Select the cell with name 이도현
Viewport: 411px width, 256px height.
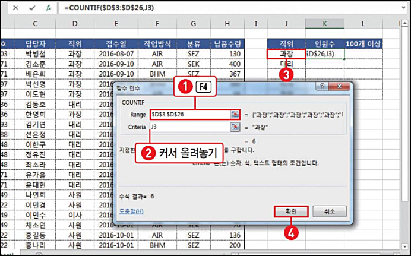35,94
